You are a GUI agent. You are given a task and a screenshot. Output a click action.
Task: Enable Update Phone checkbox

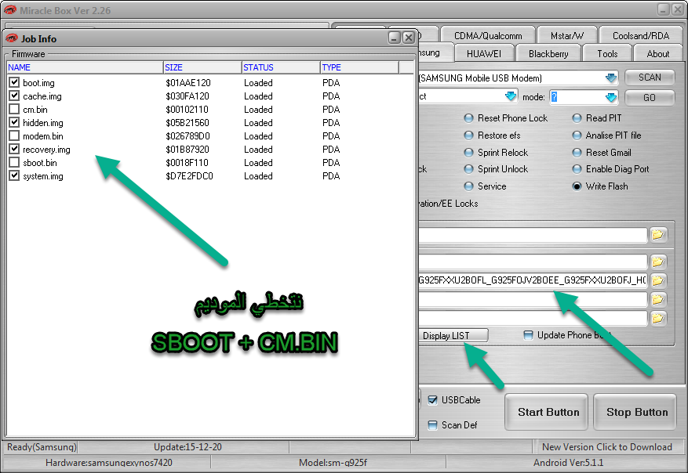pos(528,335)
